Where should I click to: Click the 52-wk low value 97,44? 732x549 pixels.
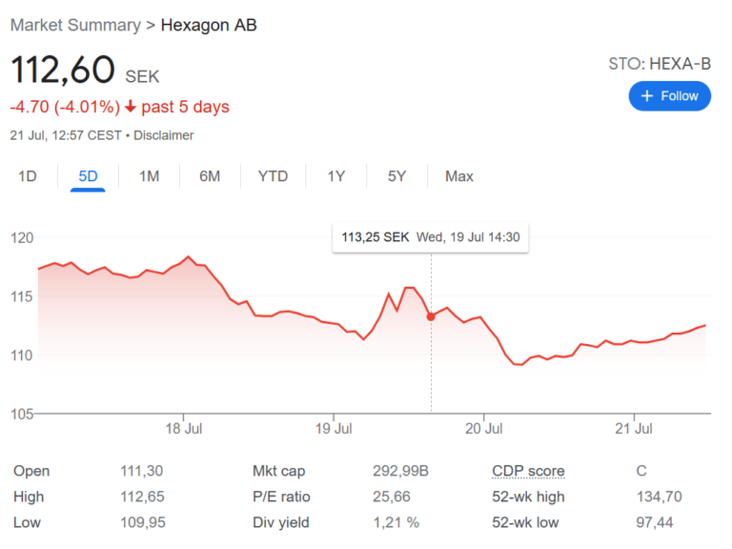point(655,522)
